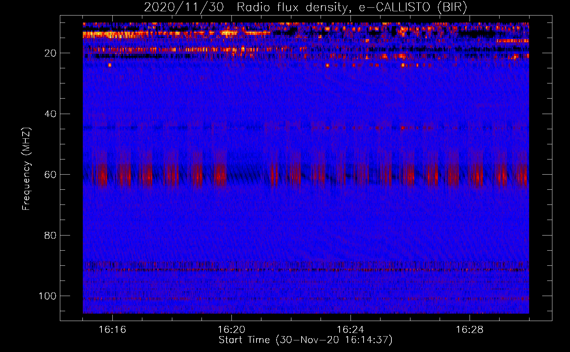Click the "100" frequency tick label
Viewport: 570px width, 352px height.
(x=48, y=296)
